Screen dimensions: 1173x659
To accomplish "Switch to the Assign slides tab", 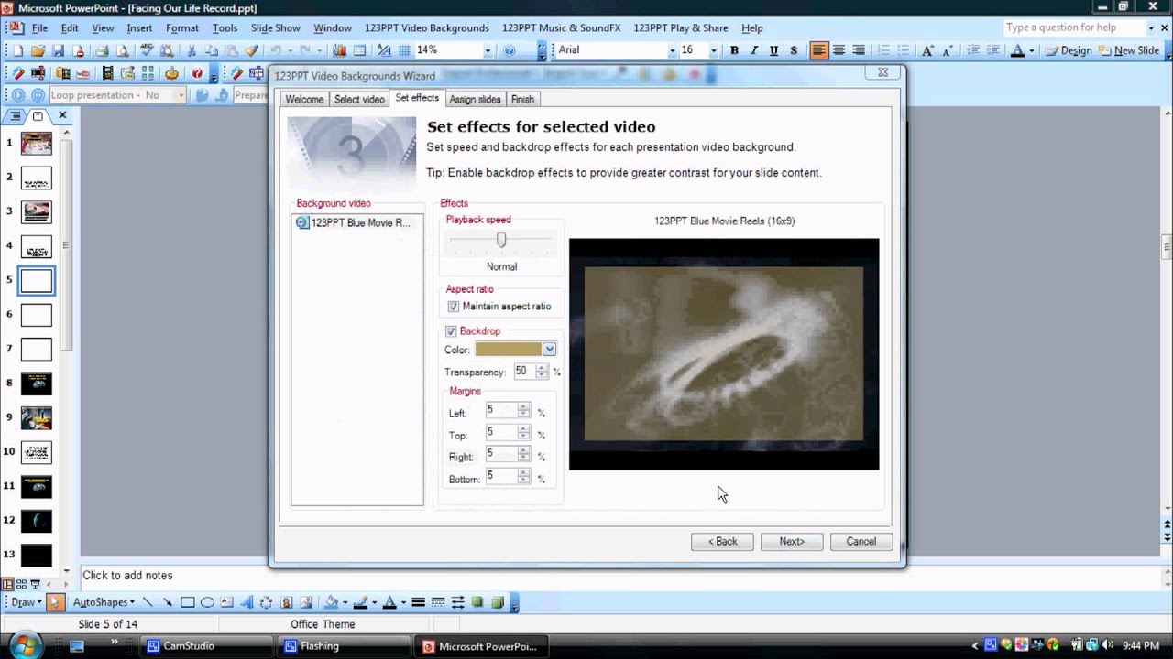I will click(x=475, y=99).
